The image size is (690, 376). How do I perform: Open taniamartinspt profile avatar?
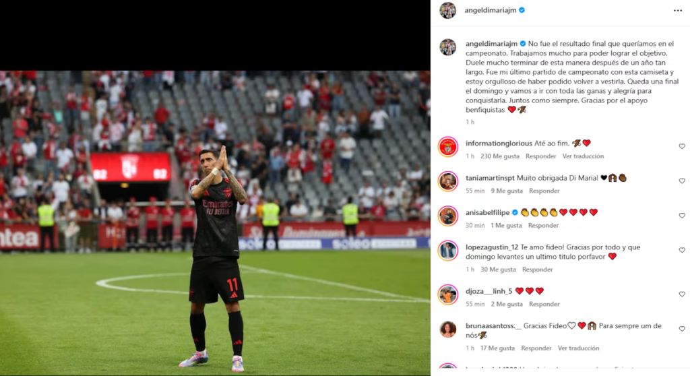(x=448, y=181)
